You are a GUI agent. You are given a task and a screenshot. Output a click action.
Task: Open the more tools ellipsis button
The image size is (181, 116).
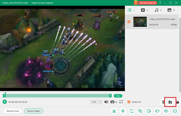click(x=175, y=111)
